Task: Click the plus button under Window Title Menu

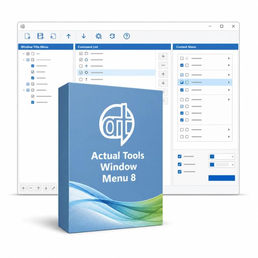Action: 23,188
